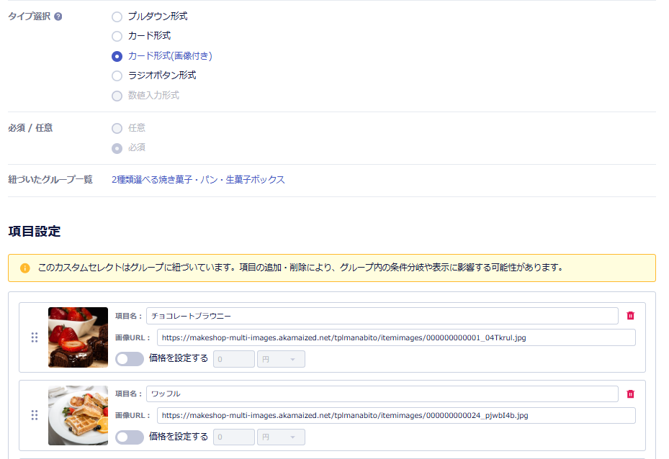Image resolution: width=669 pixels, height=459 pixels.
Task: Delete the ワッフル item with trash icon
Action: 630,394
